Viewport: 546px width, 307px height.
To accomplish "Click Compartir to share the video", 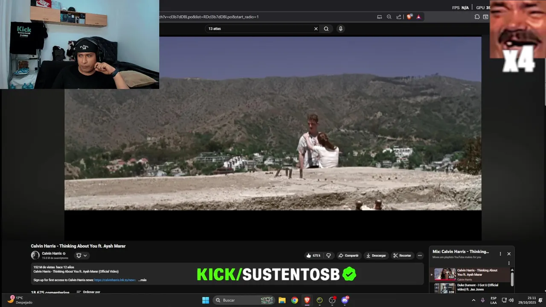I will (349, 255).
